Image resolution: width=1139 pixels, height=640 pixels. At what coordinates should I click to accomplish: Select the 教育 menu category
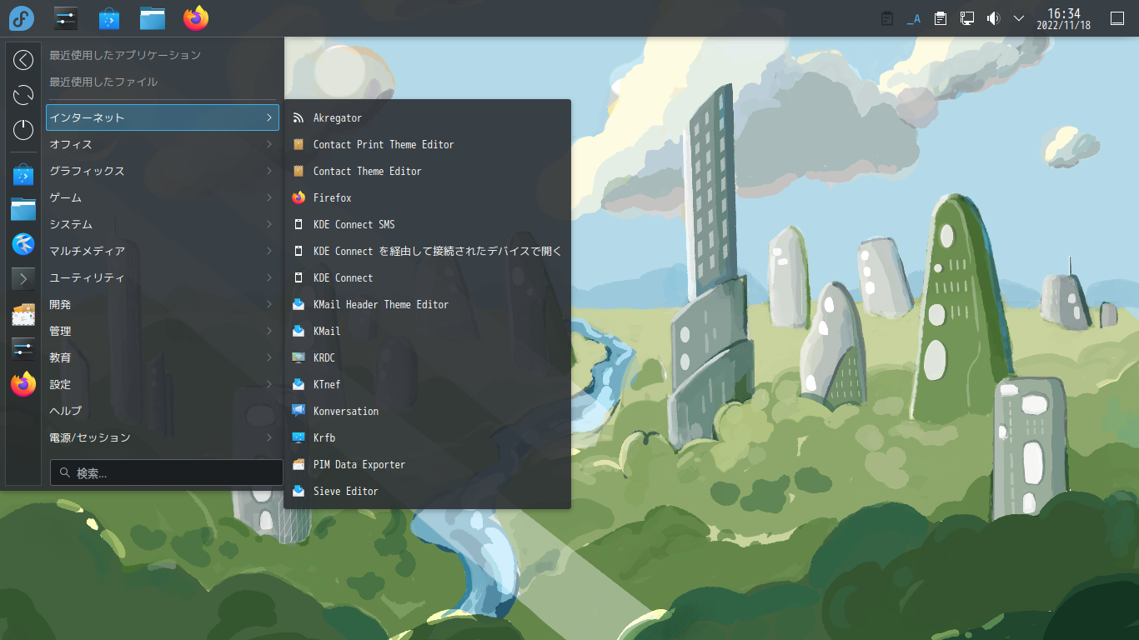pos(163,357)
